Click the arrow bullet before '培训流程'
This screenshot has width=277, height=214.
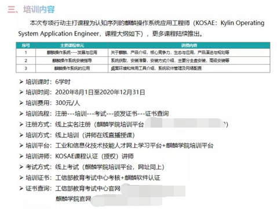tap(21, 114)
